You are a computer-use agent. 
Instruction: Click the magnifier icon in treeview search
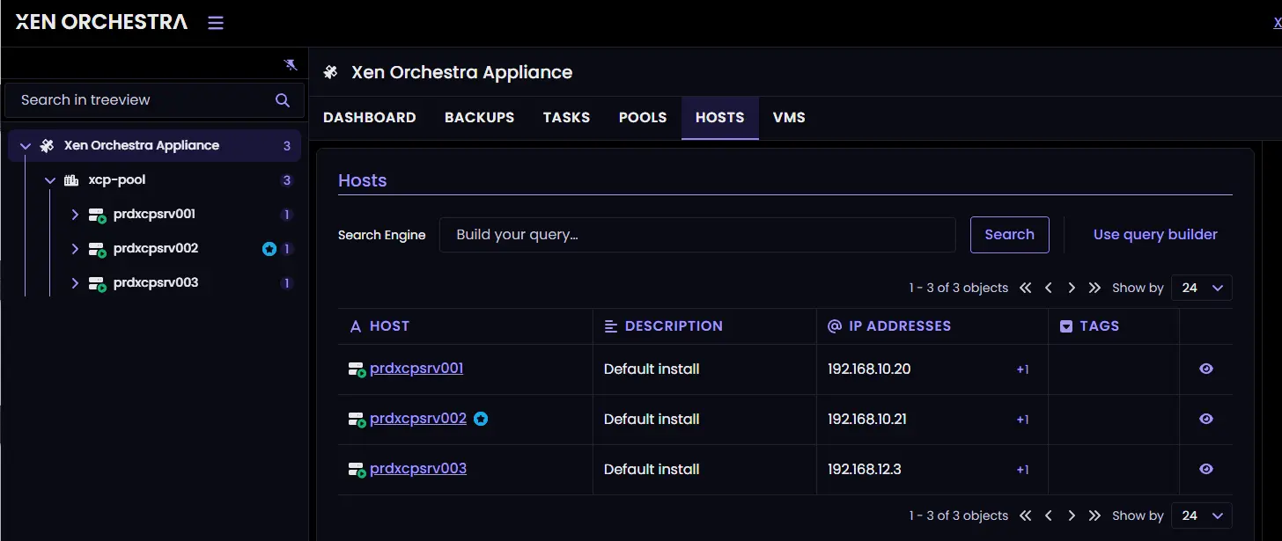point(282,99)
